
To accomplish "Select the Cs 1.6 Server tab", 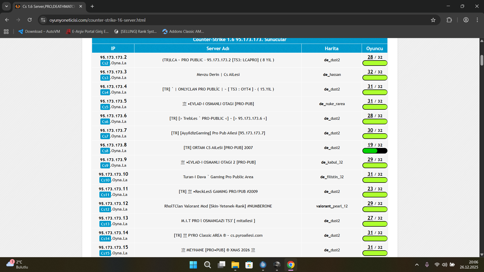I will [x=49, y=6].
